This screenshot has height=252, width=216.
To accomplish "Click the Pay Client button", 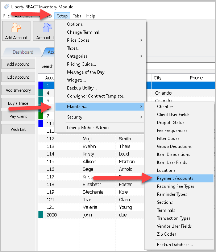I will click(x=18, y=116).
